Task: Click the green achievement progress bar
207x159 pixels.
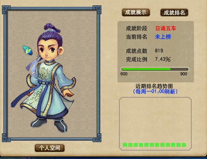Action: point(155,69)
